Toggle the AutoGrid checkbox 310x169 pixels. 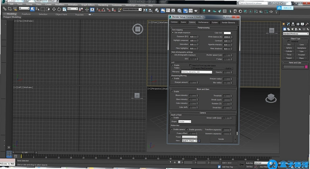click(x=289, y=41)
